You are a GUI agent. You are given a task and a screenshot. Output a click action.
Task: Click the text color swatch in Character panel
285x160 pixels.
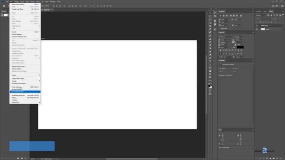pos(240,48)
